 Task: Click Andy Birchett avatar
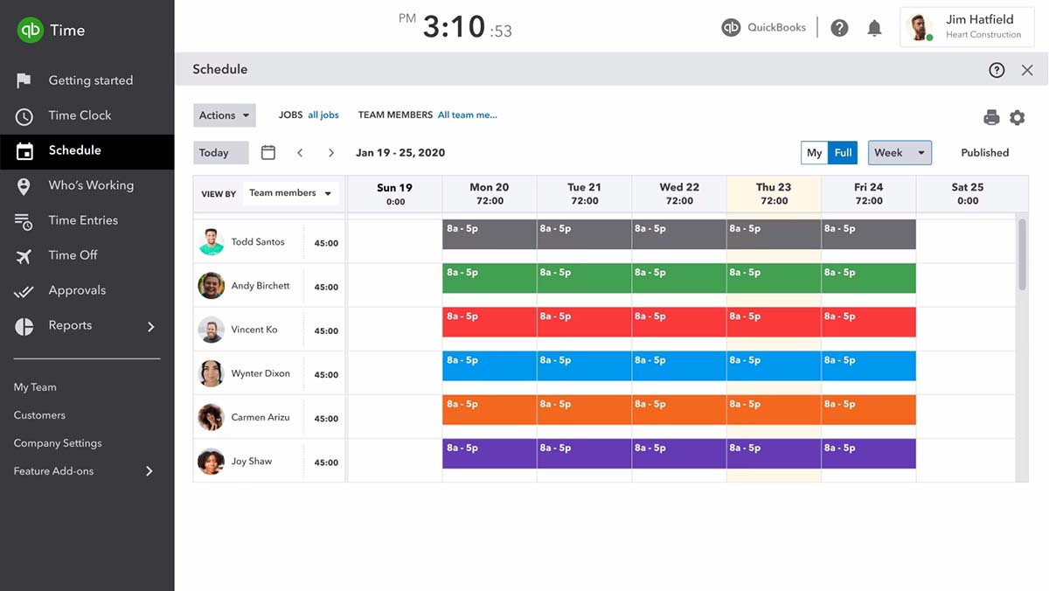[212, 286]
